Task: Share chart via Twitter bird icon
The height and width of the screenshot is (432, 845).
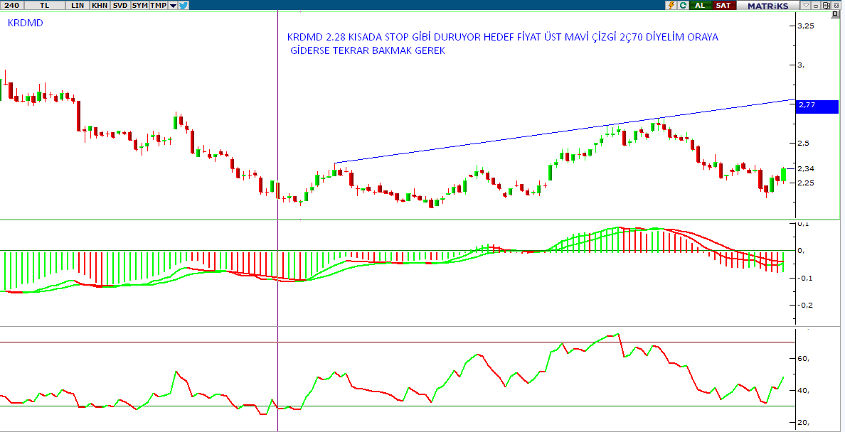Action: click(x=184, y=6)
